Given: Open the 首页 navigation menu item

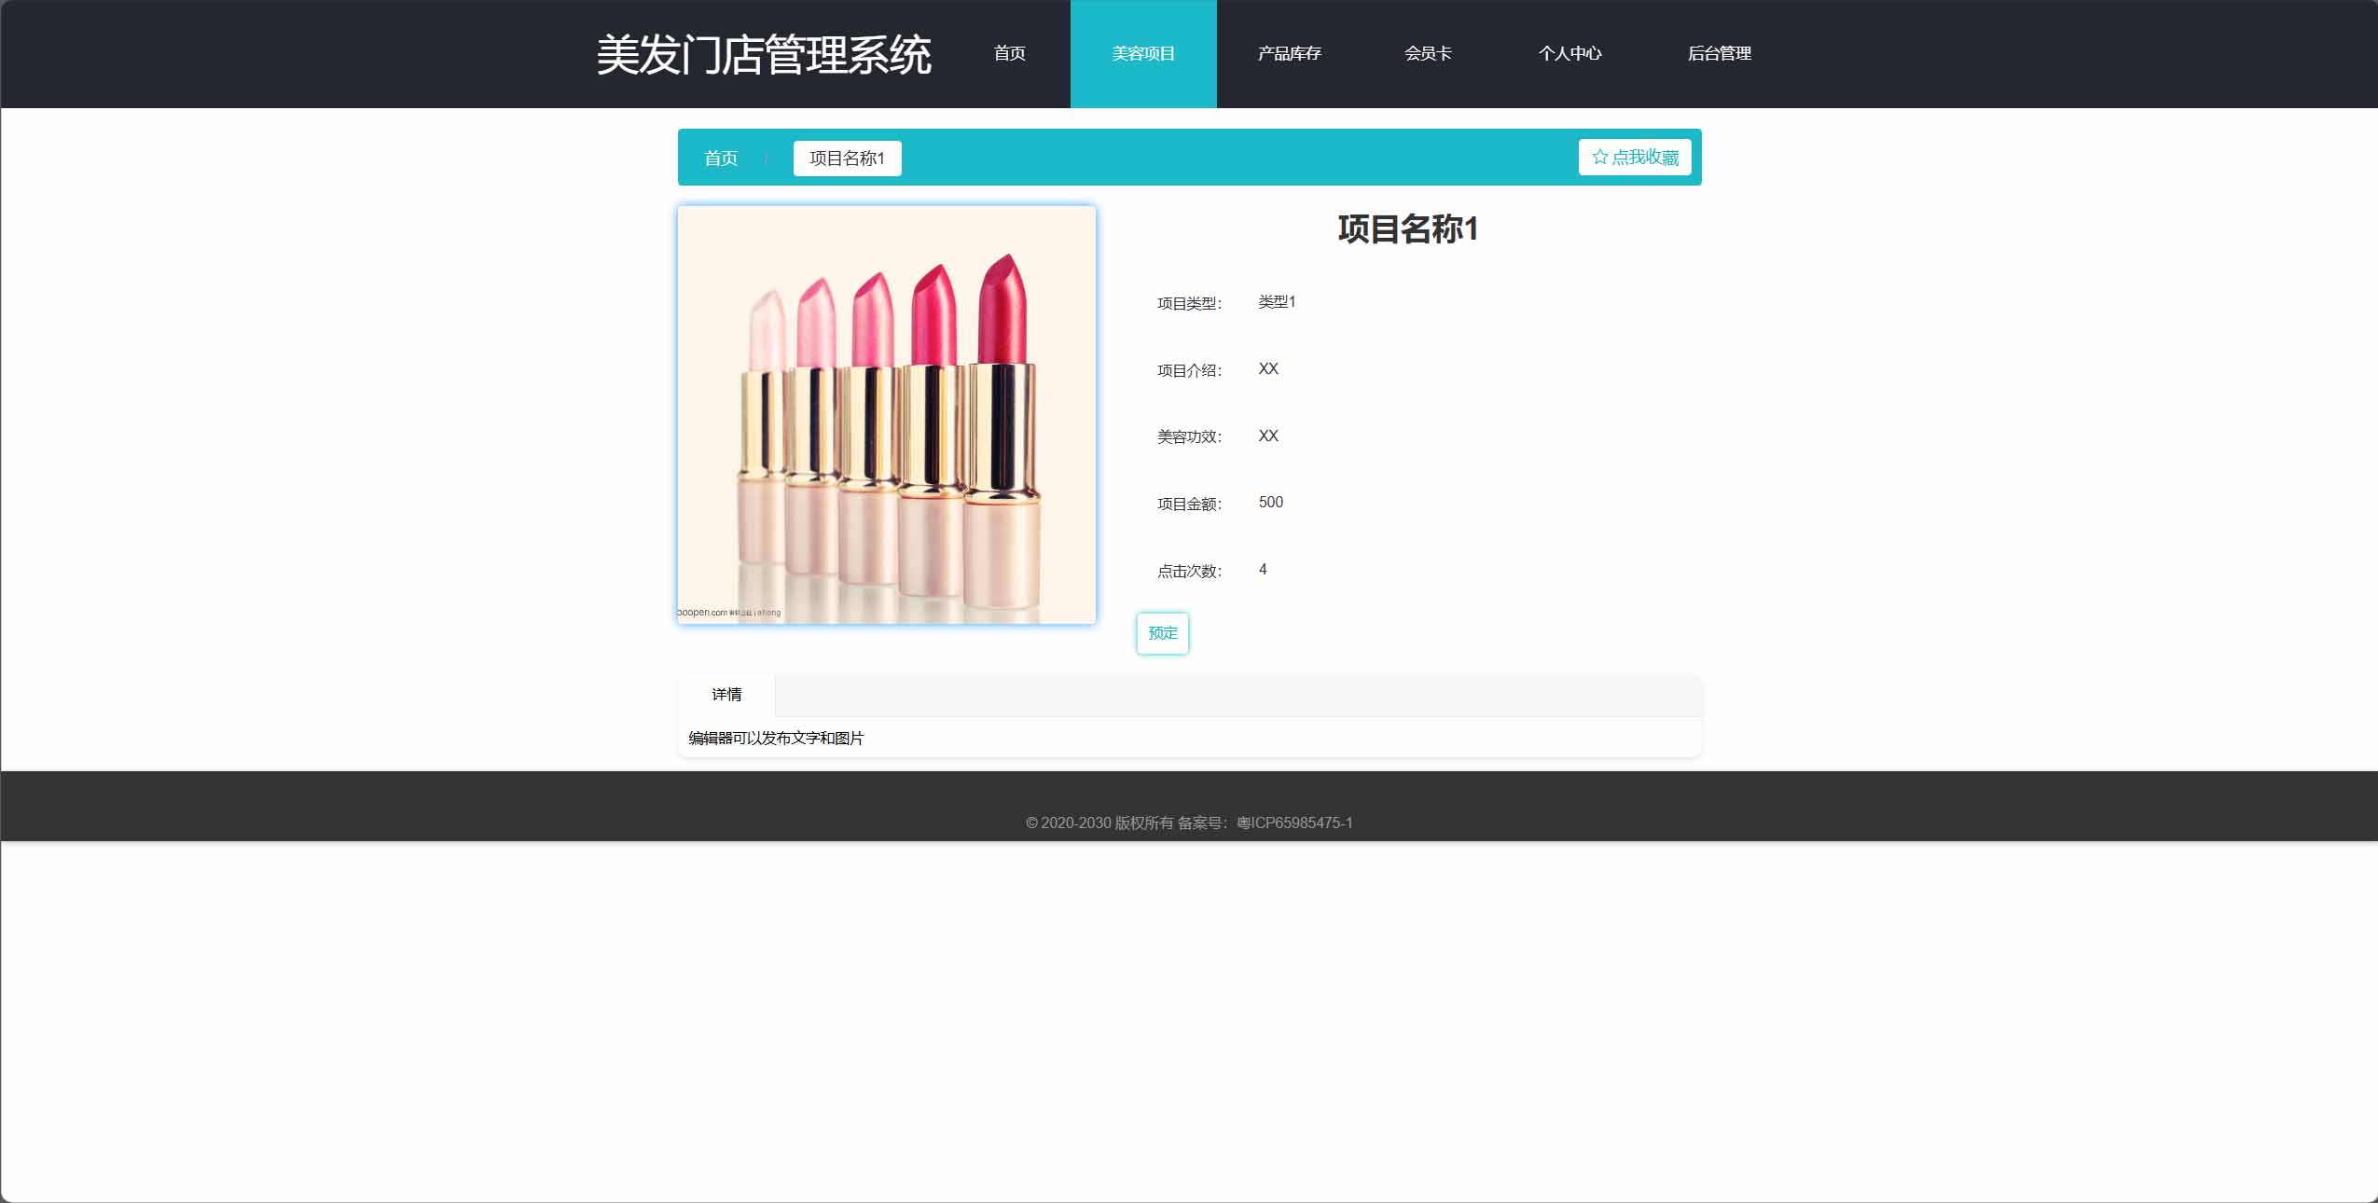Looking at the screenshot, I should click(x=1009, y=53).
